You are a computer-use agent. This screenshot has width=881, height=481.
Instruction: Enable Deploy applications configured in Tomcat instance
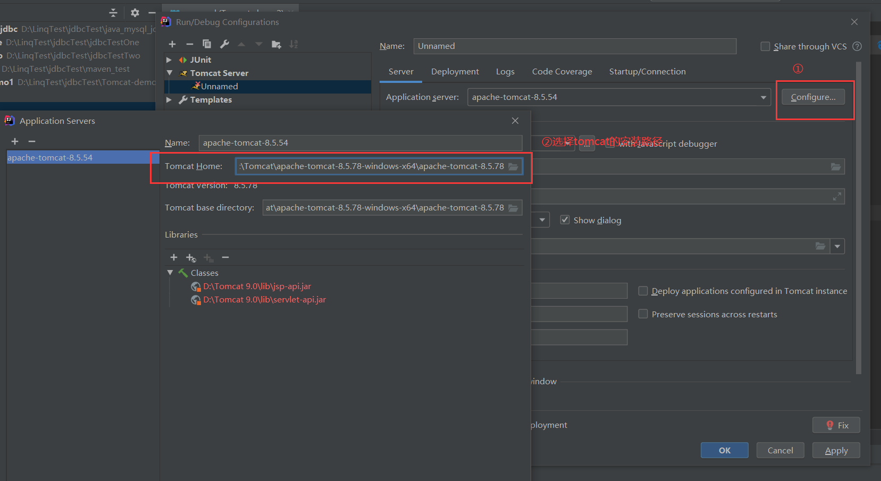[643, 291]
